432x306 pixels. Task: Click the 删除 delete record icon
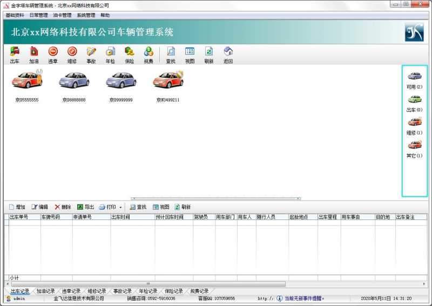point(63,207)
